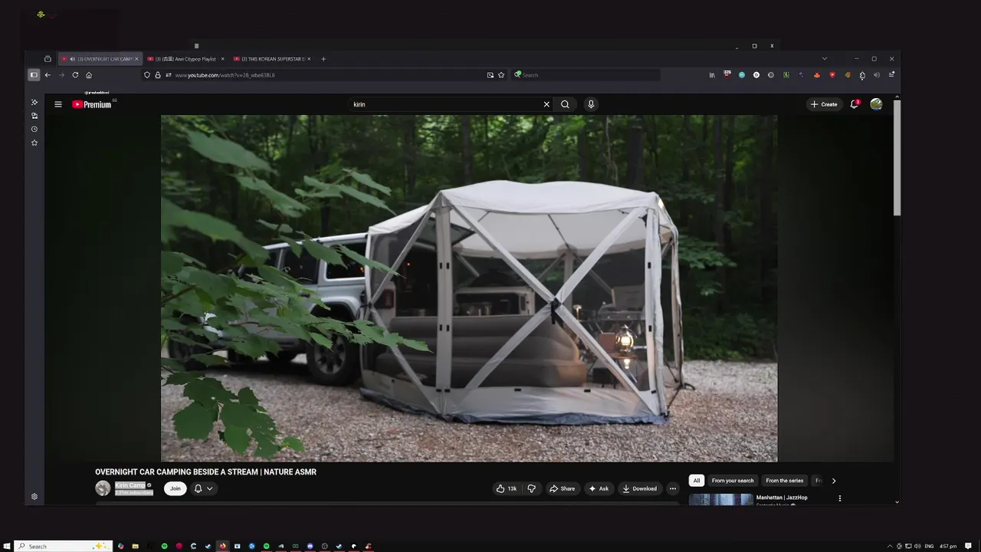981x552 pixels.
Task: Open the Windows Start menu
Action: pyautogui.click(x=7, y=546)
